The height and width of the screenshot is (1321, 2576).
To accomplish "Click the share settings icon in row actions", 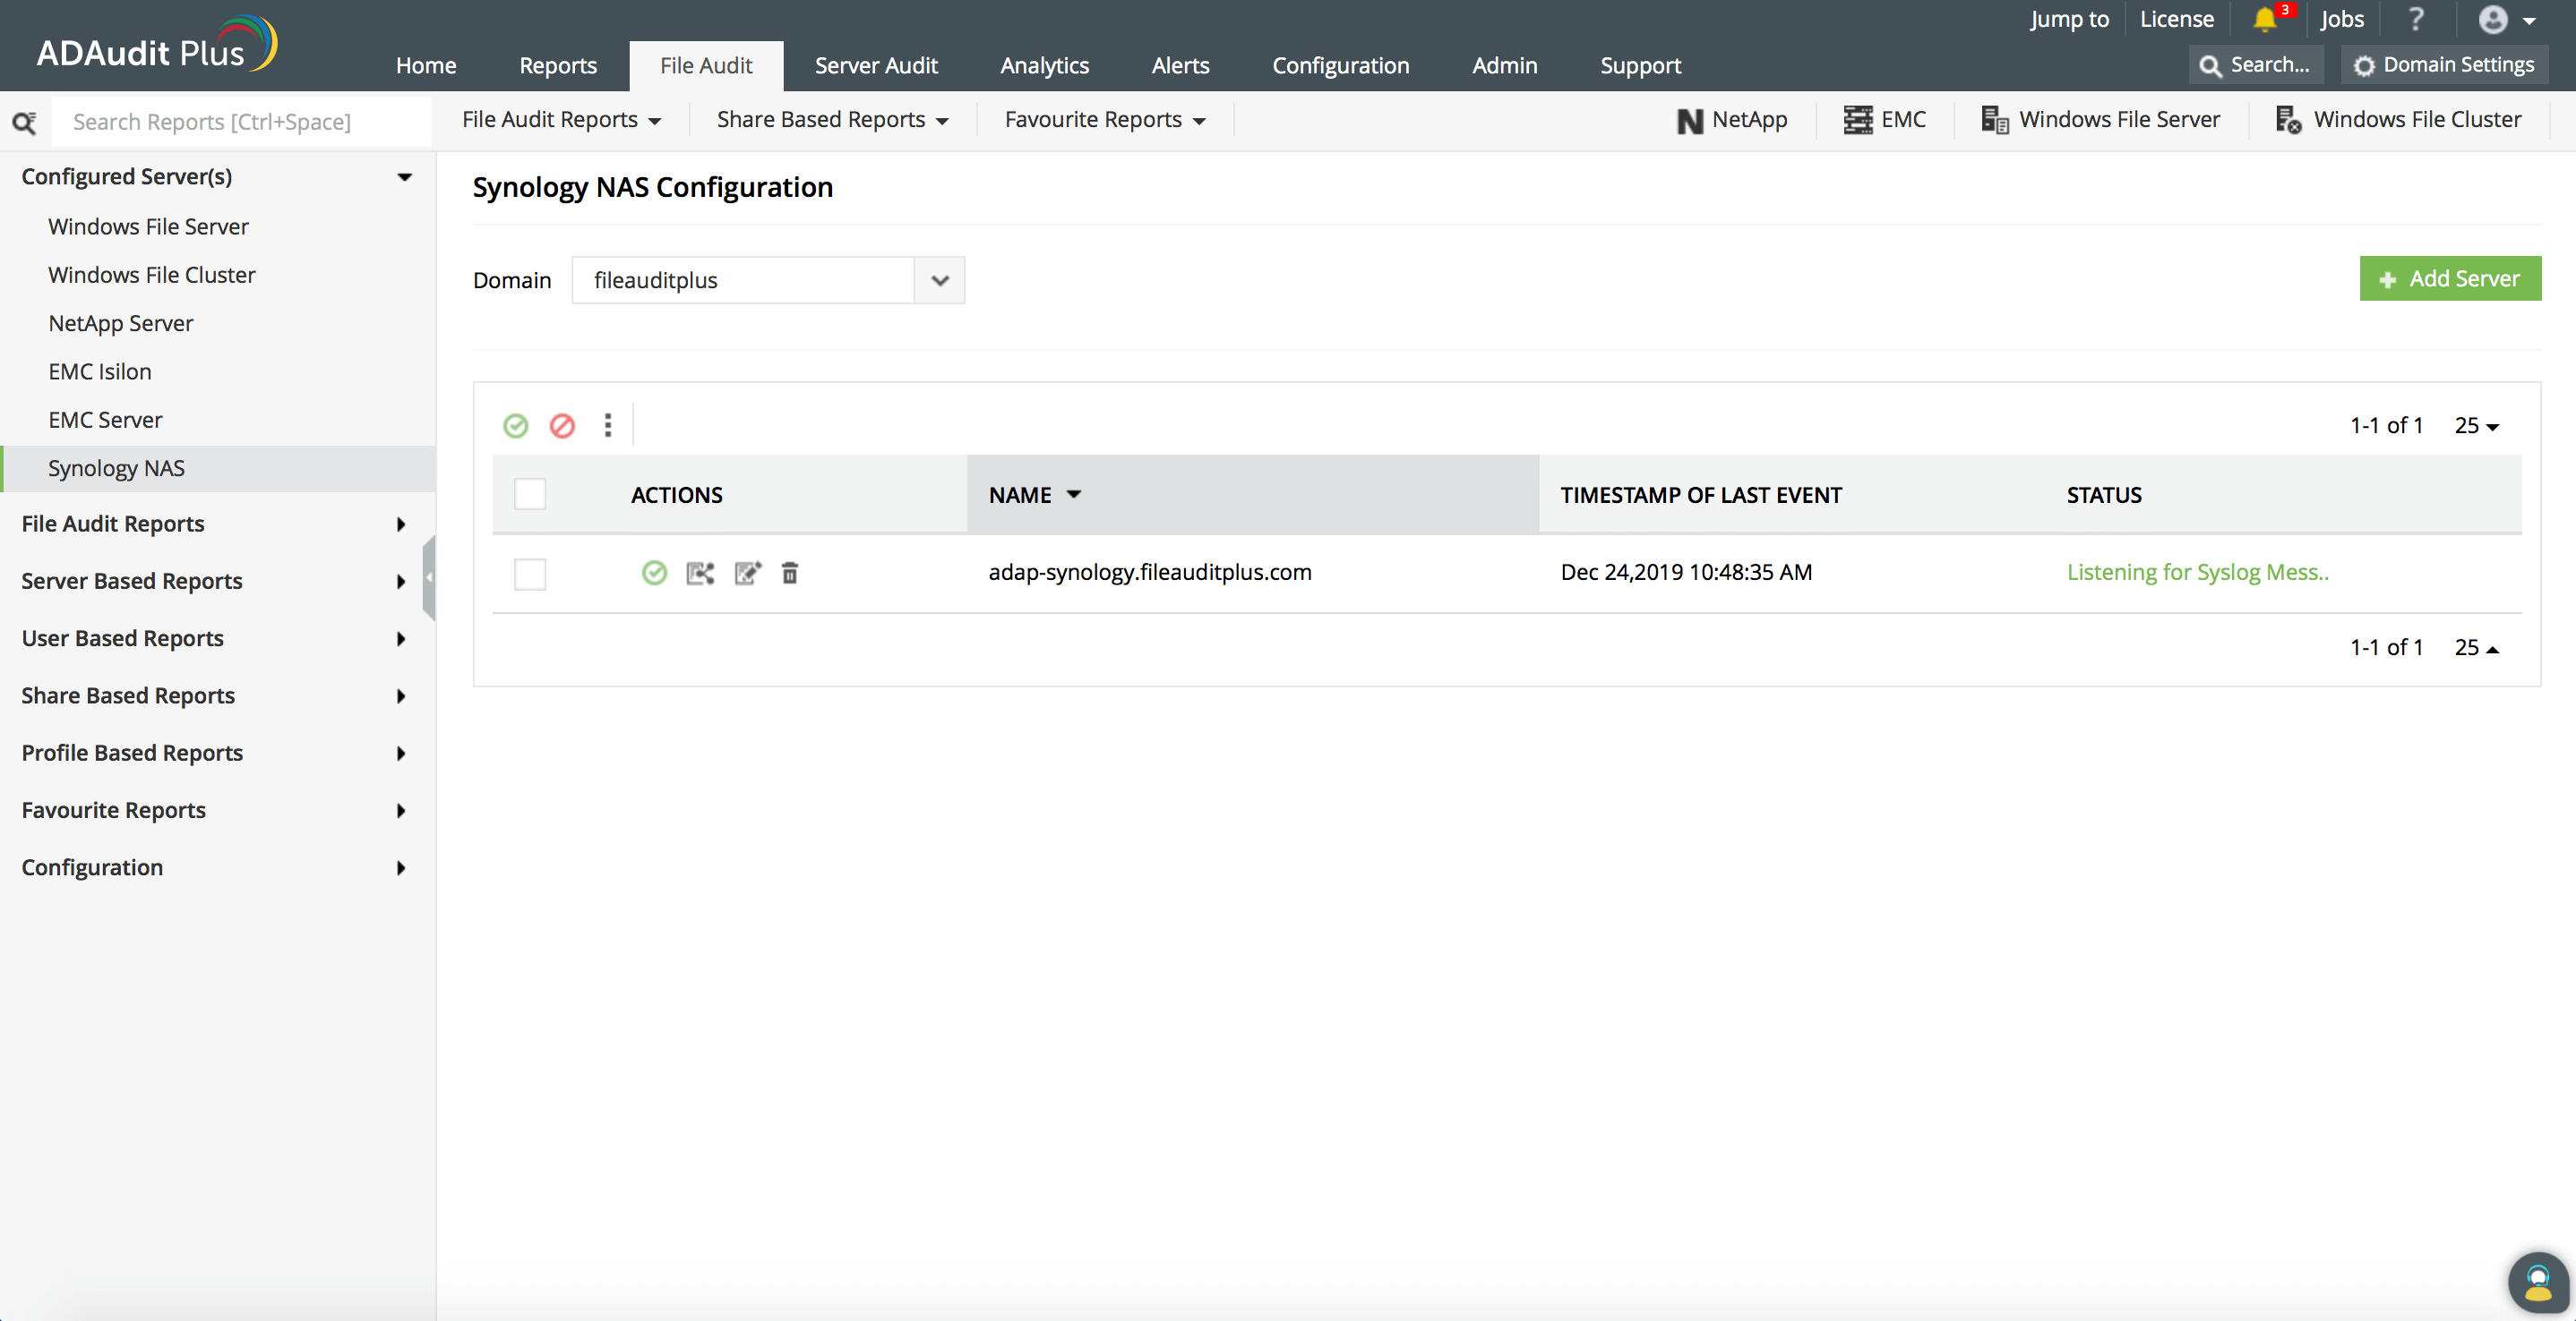I will coord(700,573).
